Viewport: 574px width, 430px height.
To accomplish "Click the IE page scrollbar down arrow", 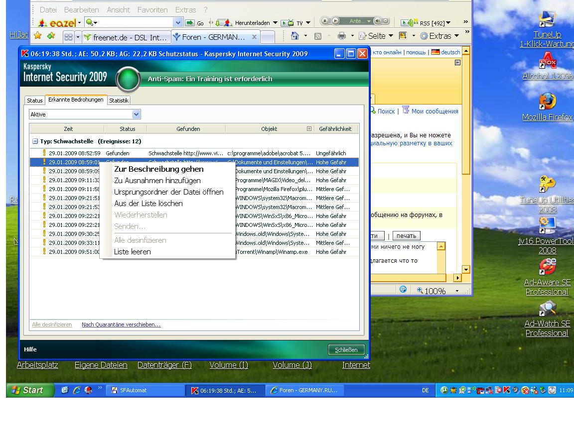I will [466, 270].
